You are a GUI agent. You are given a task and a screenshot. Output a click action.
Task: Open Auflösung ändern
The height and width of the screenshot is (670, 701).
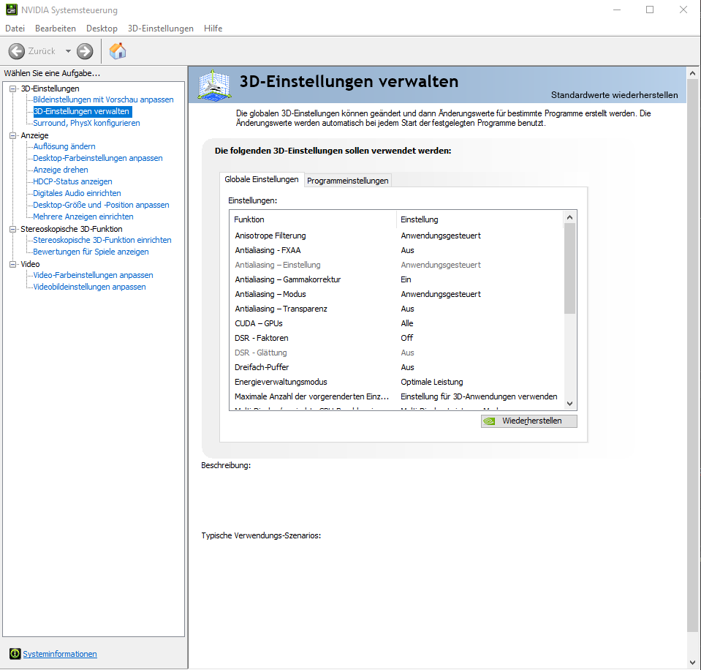click(x=64, y=146)
